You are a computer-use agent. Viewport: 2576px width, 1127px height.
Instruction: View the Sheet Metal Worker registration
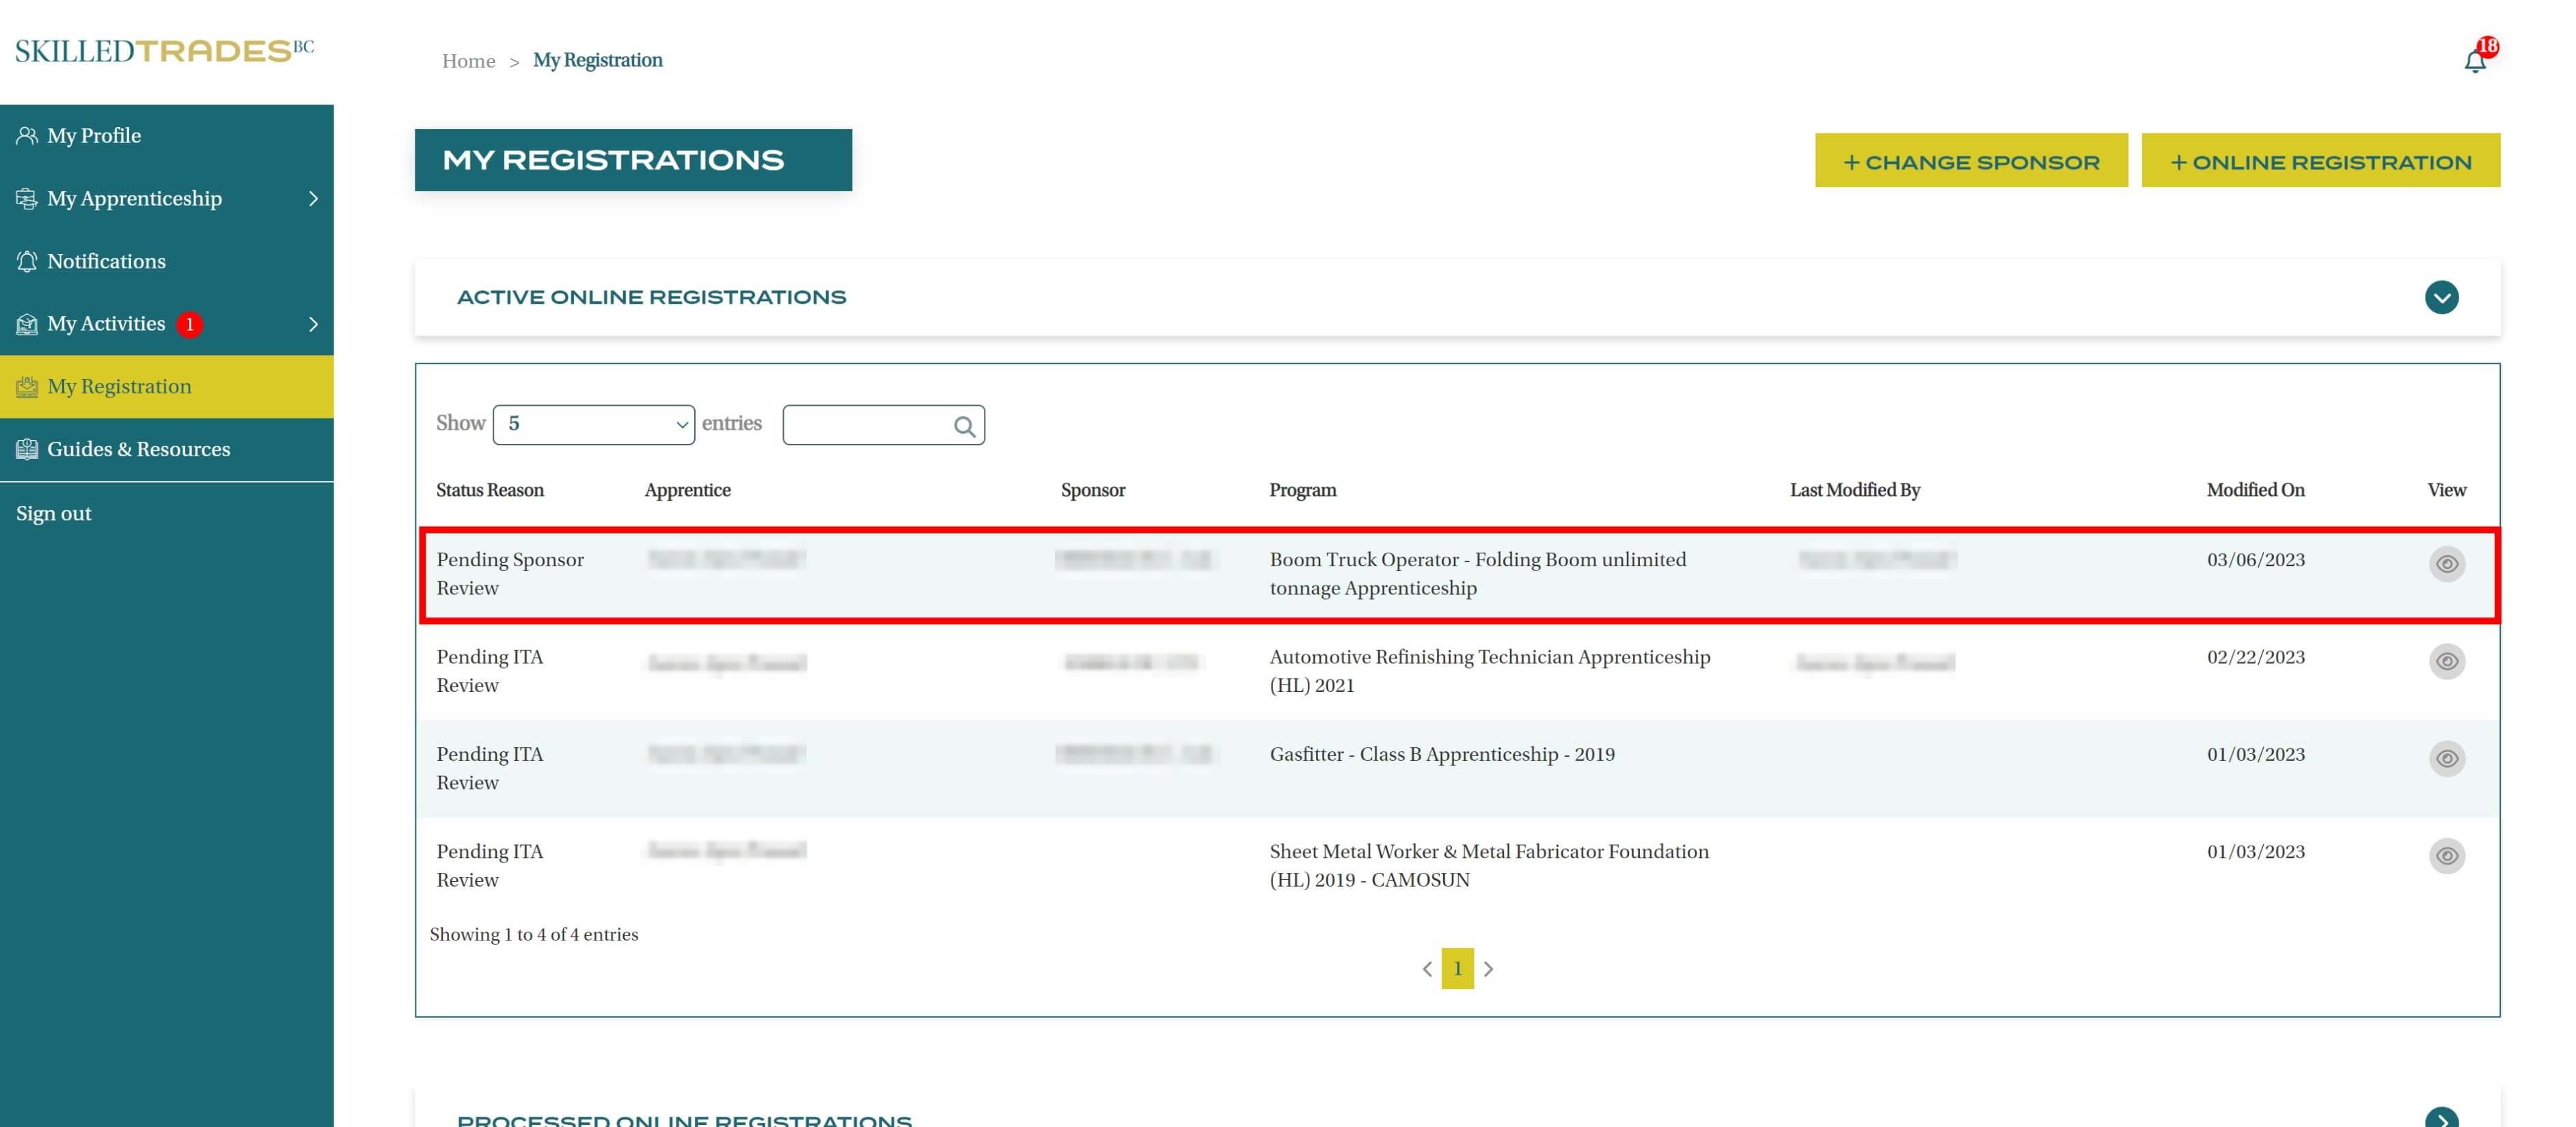coord(2446,855)
